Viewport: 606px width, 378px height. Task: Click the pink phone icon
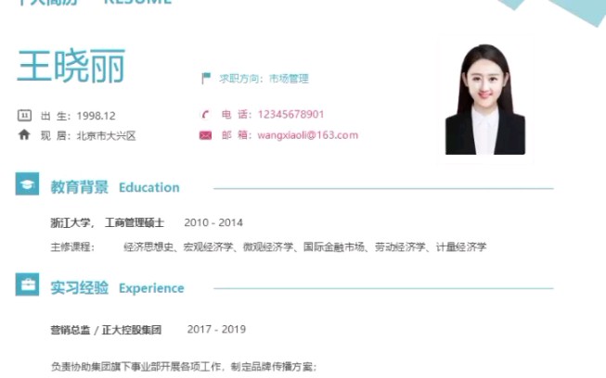point(206,115)
